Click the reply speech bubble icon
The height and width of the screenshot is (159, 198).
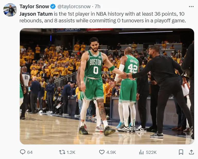[23, 152]
